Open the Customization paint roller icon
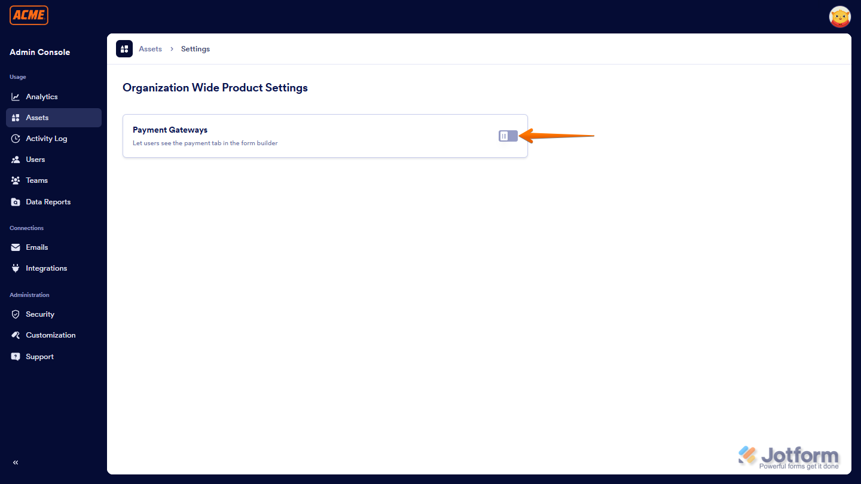The width and height of the screenshot is (861, 484). point(15,335)
